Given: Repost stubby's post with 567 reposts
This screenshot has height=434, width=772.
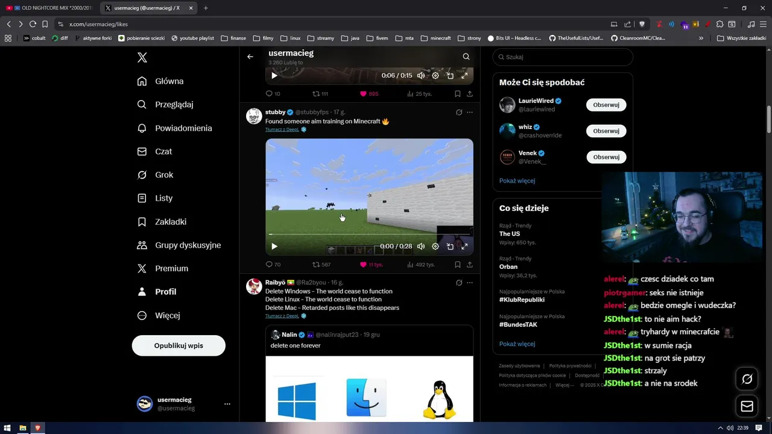Looking at the screenshot, I should 321,265.
